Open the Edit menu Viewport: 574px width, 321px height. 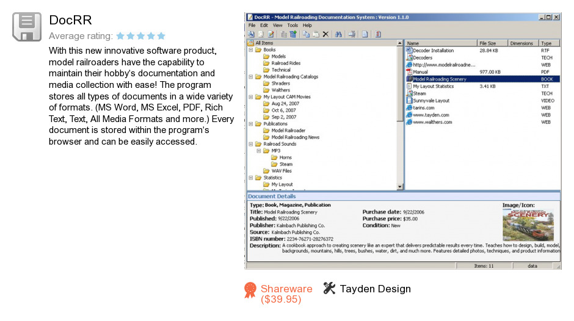(x=264, y=25)
